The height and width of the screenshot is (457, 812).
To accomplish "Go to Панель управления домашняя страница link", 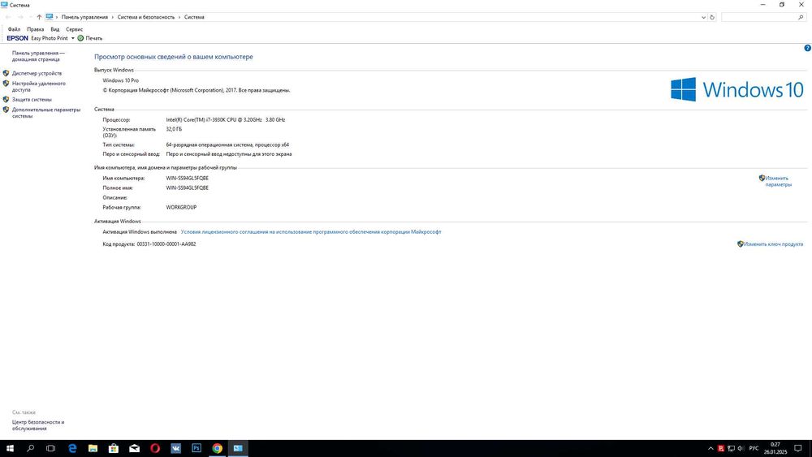I will (38, 56).
